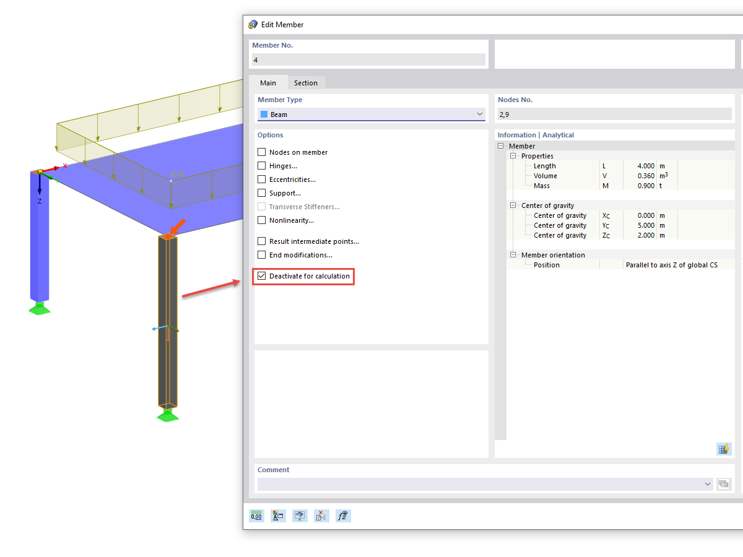Click the Mass row label in Properties
The height and width of the screenshot is (557, 743).
tap(541, 186)
